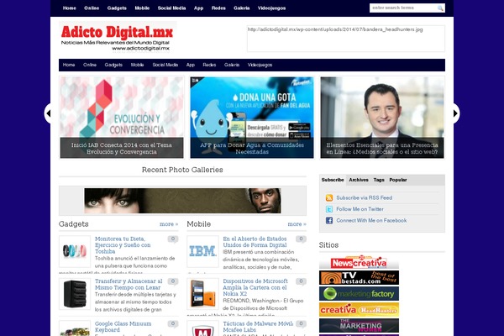The height and width of the screenshot is (336, 504).
Task: Click the Gadgets section more link
Action: tap(169, 224)
